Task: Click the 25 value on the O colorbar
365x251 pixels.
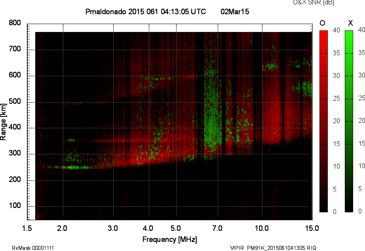Action: pos(336,99)
